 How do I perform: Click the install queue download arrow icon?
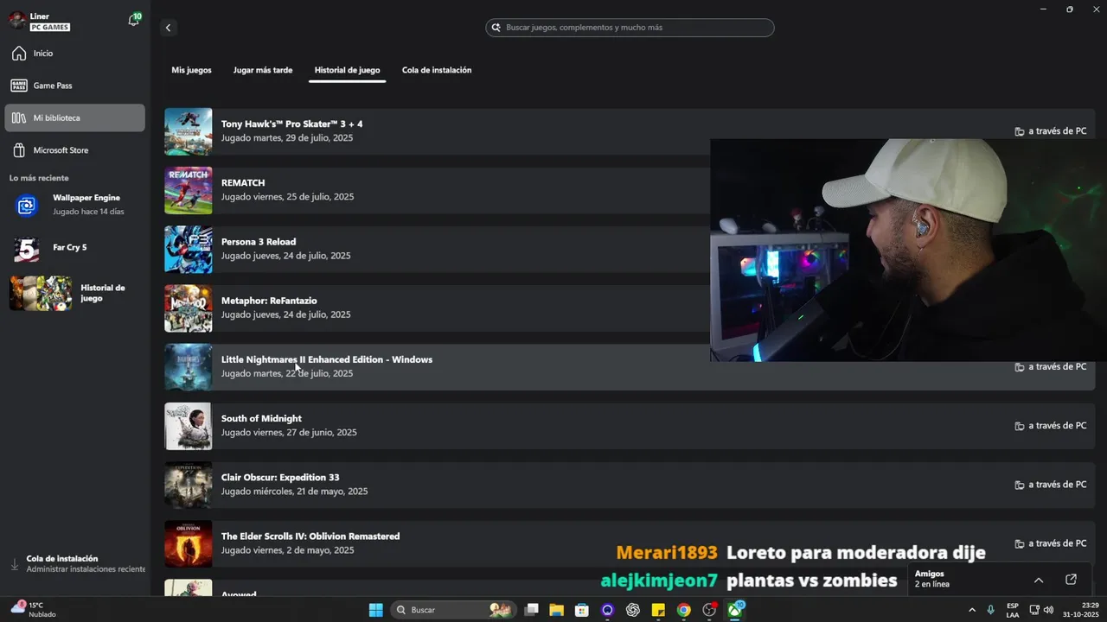coord(15,564)
